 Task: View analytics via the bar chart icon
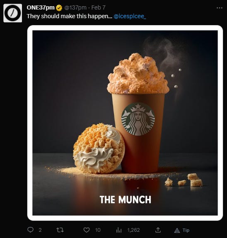(119, 230)
